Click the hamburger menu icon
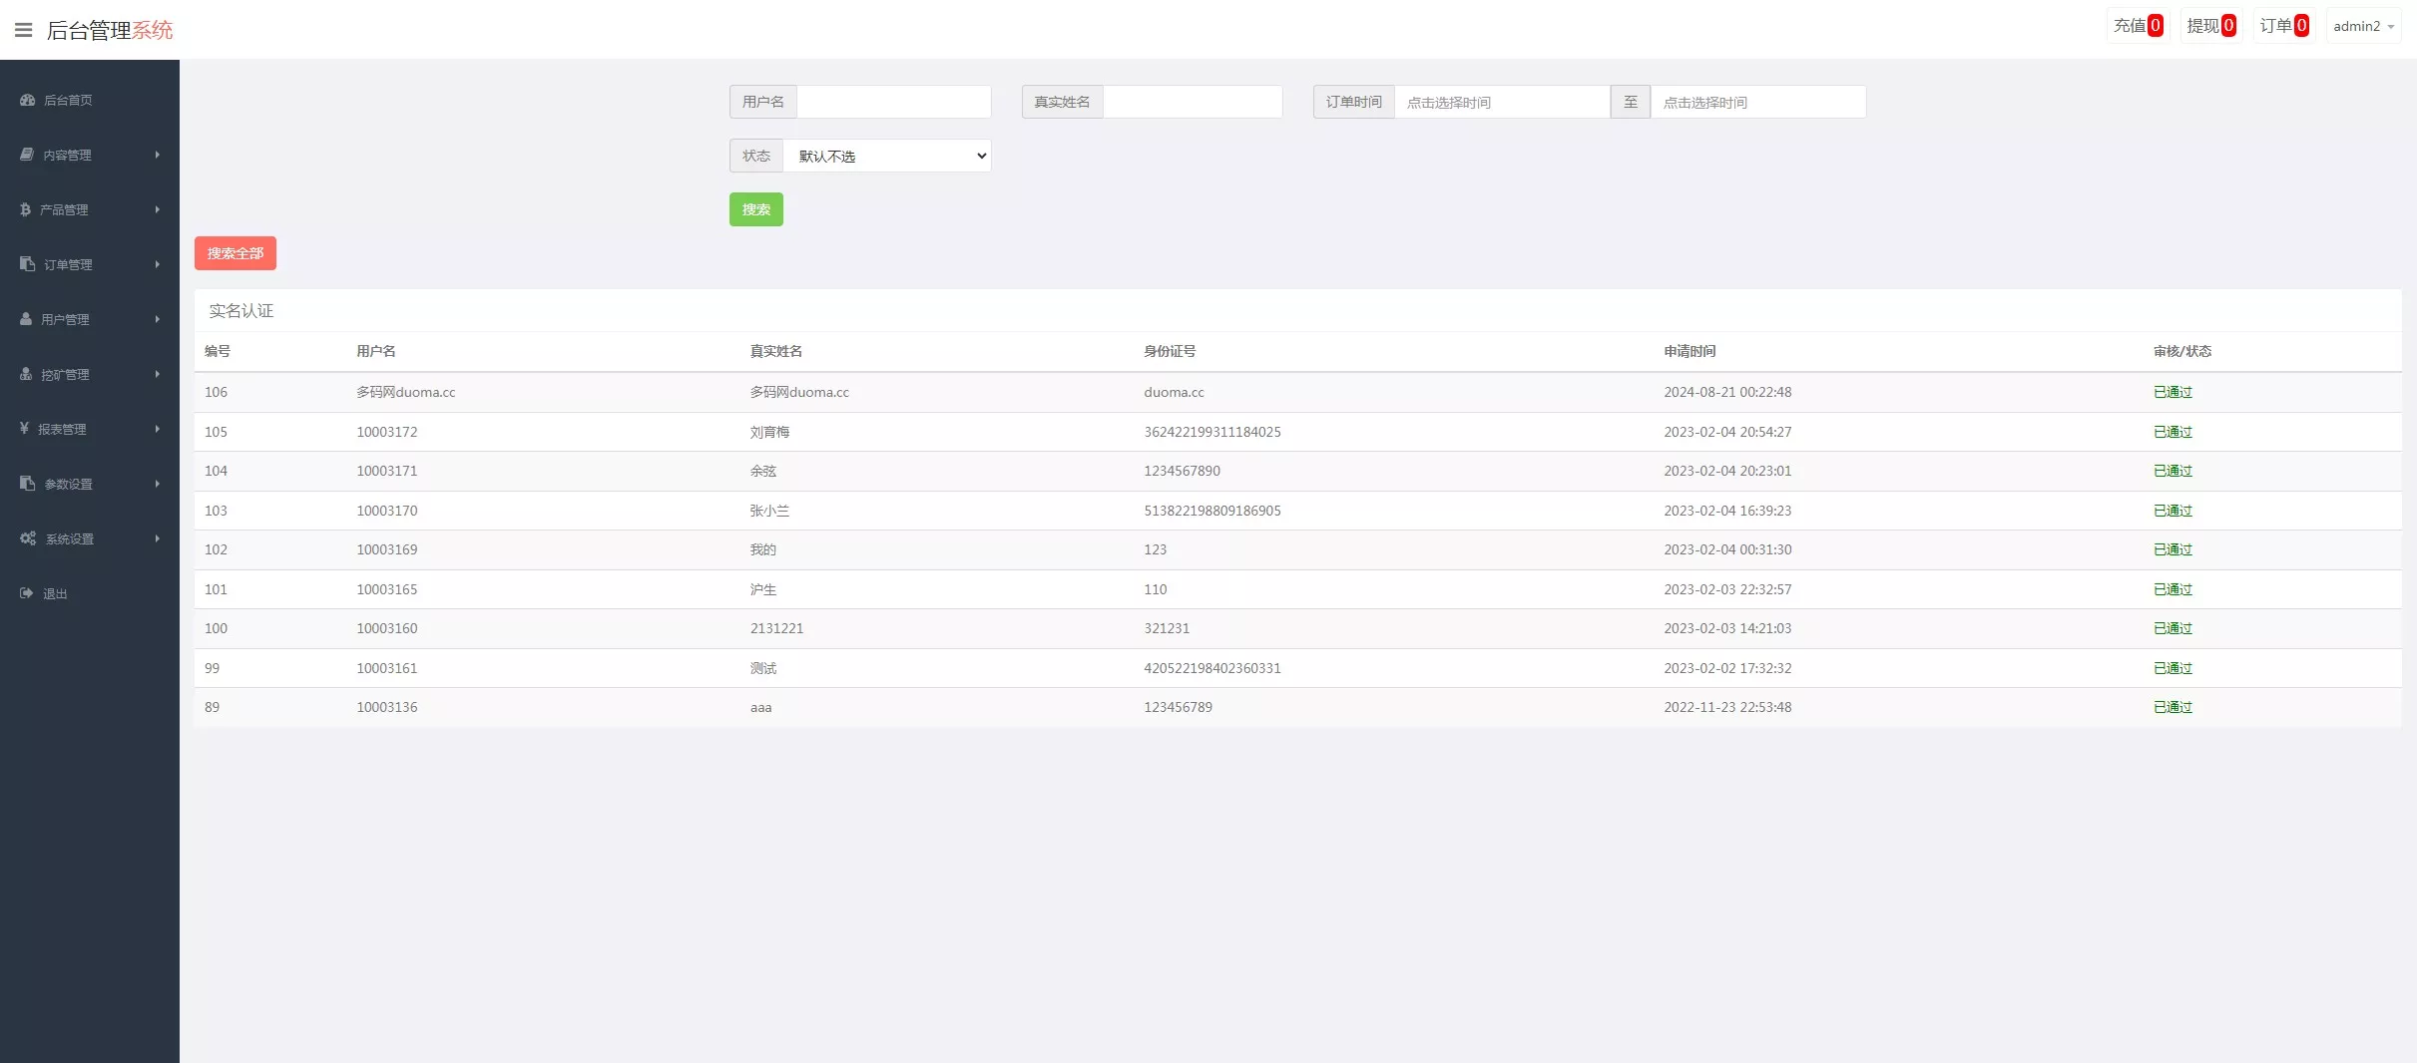Viewport: 2417px width, 1063px height. [x=23, y=30]
